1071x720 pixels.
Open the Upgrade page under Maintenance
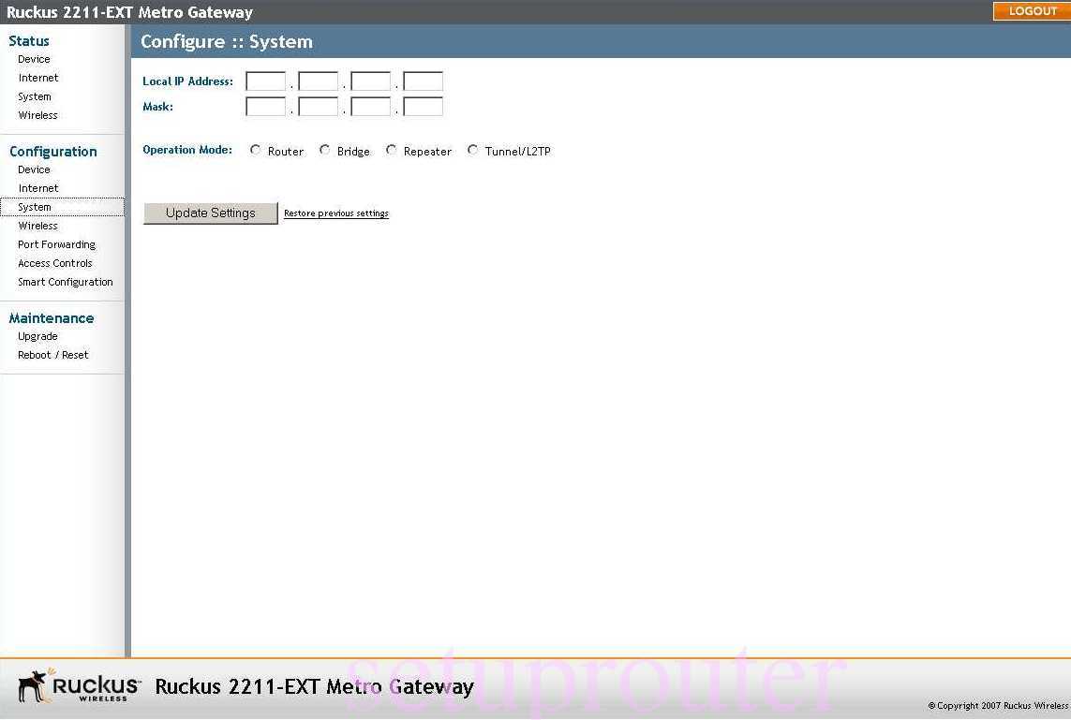click(37, 336)
